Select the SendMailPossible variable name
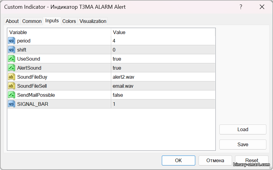 pyautogui.click(x=36, y=95)
